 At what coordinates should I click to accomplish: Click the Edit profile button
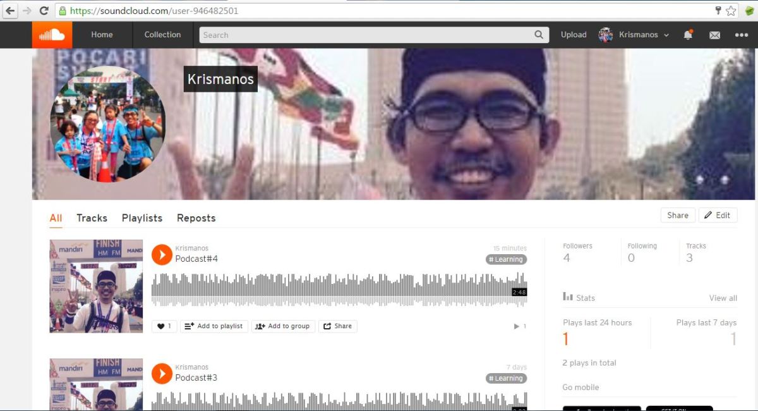coord(717,215)
